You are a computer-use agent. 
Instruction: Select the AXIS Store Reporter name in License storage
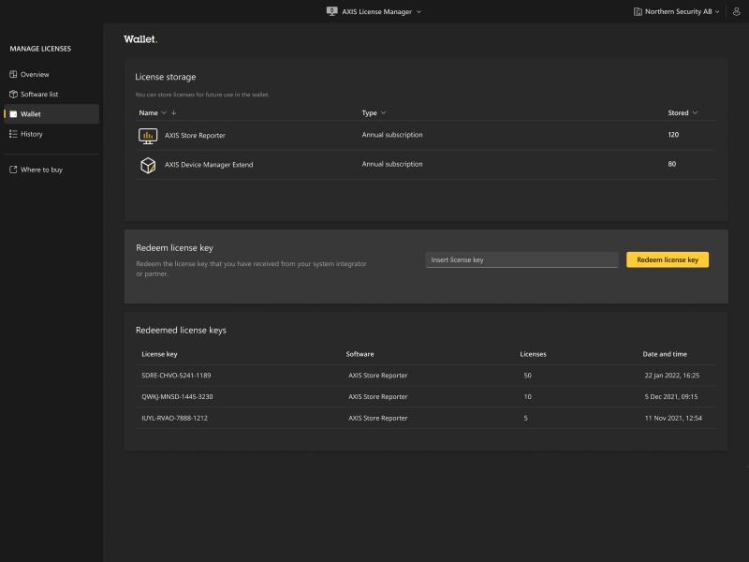195,135
